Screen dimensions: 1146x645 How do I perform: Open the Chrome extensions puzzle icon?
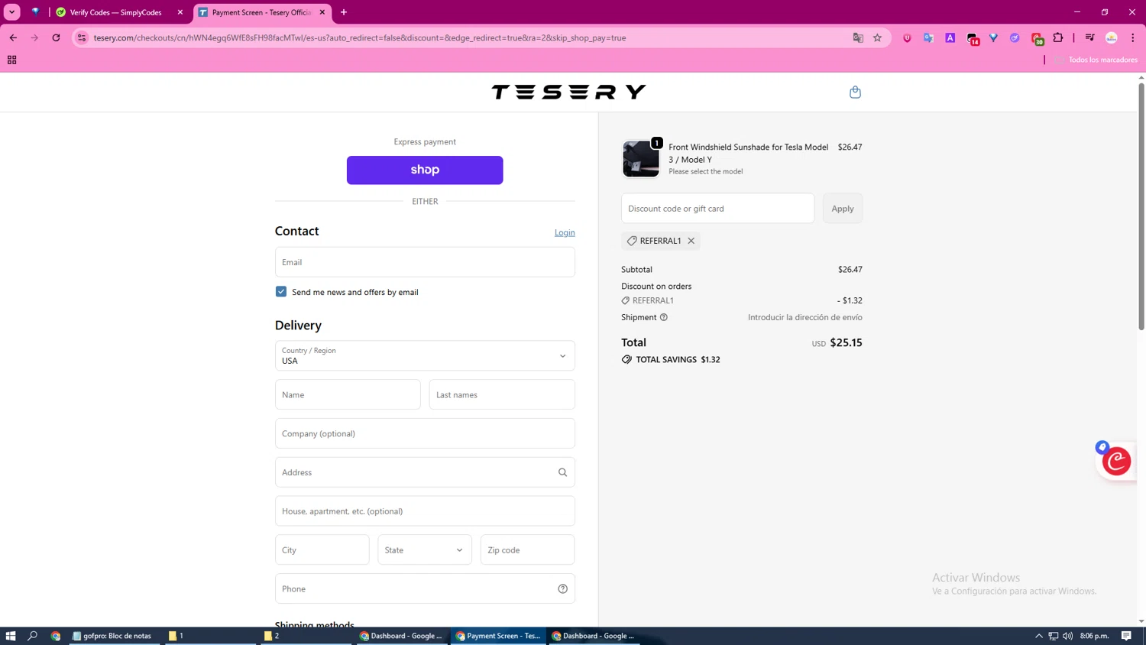tap(1058, 37)
